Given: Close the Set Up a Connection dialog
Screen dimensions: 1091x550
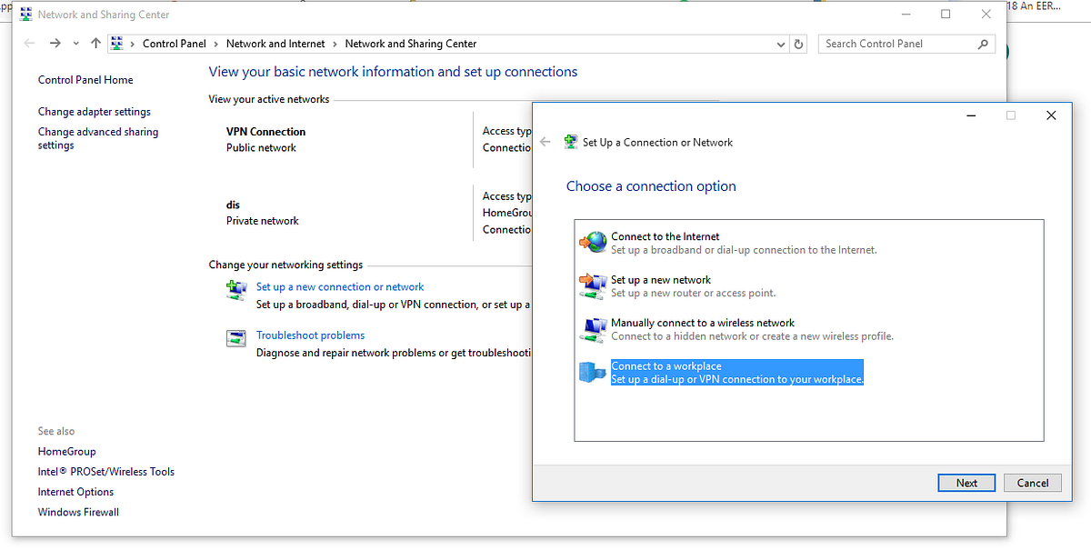Looking at the screenshot, I should point(1051,115).
